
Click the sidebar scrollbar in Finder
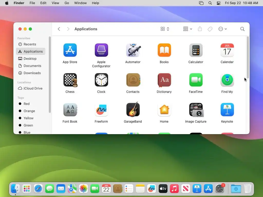point(50,75)
